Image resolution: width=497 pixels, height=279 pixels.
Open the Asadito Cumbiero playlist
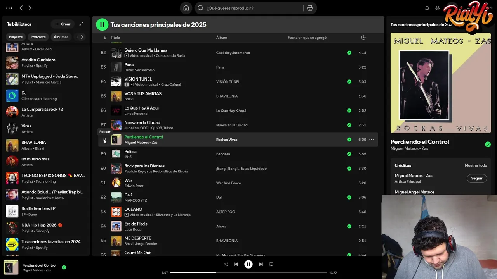point(46,62)
